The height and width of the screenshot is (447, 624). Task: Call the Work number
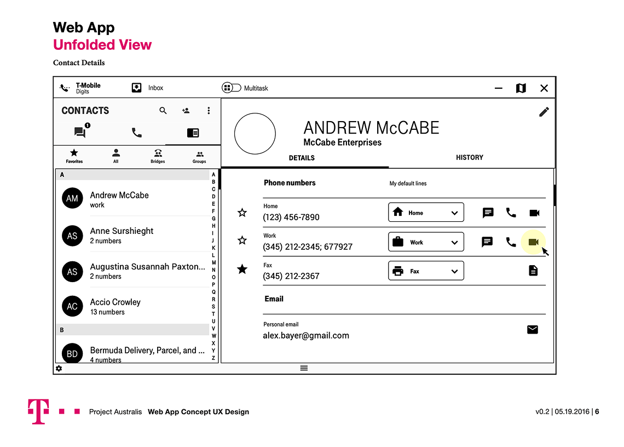511,242
